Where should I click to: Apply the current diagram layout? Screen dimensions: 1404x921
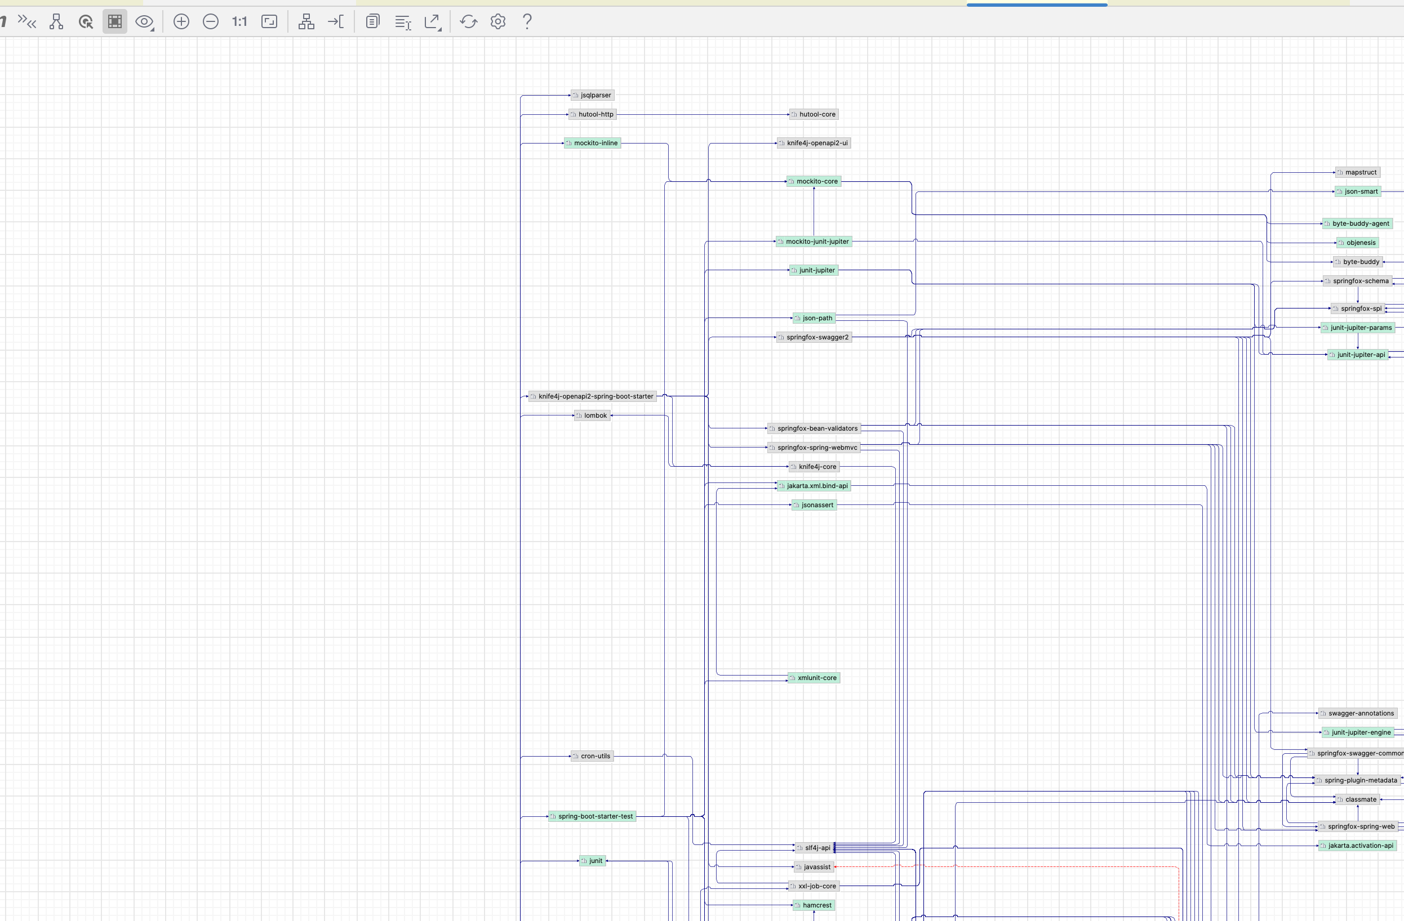click(306, 22)
